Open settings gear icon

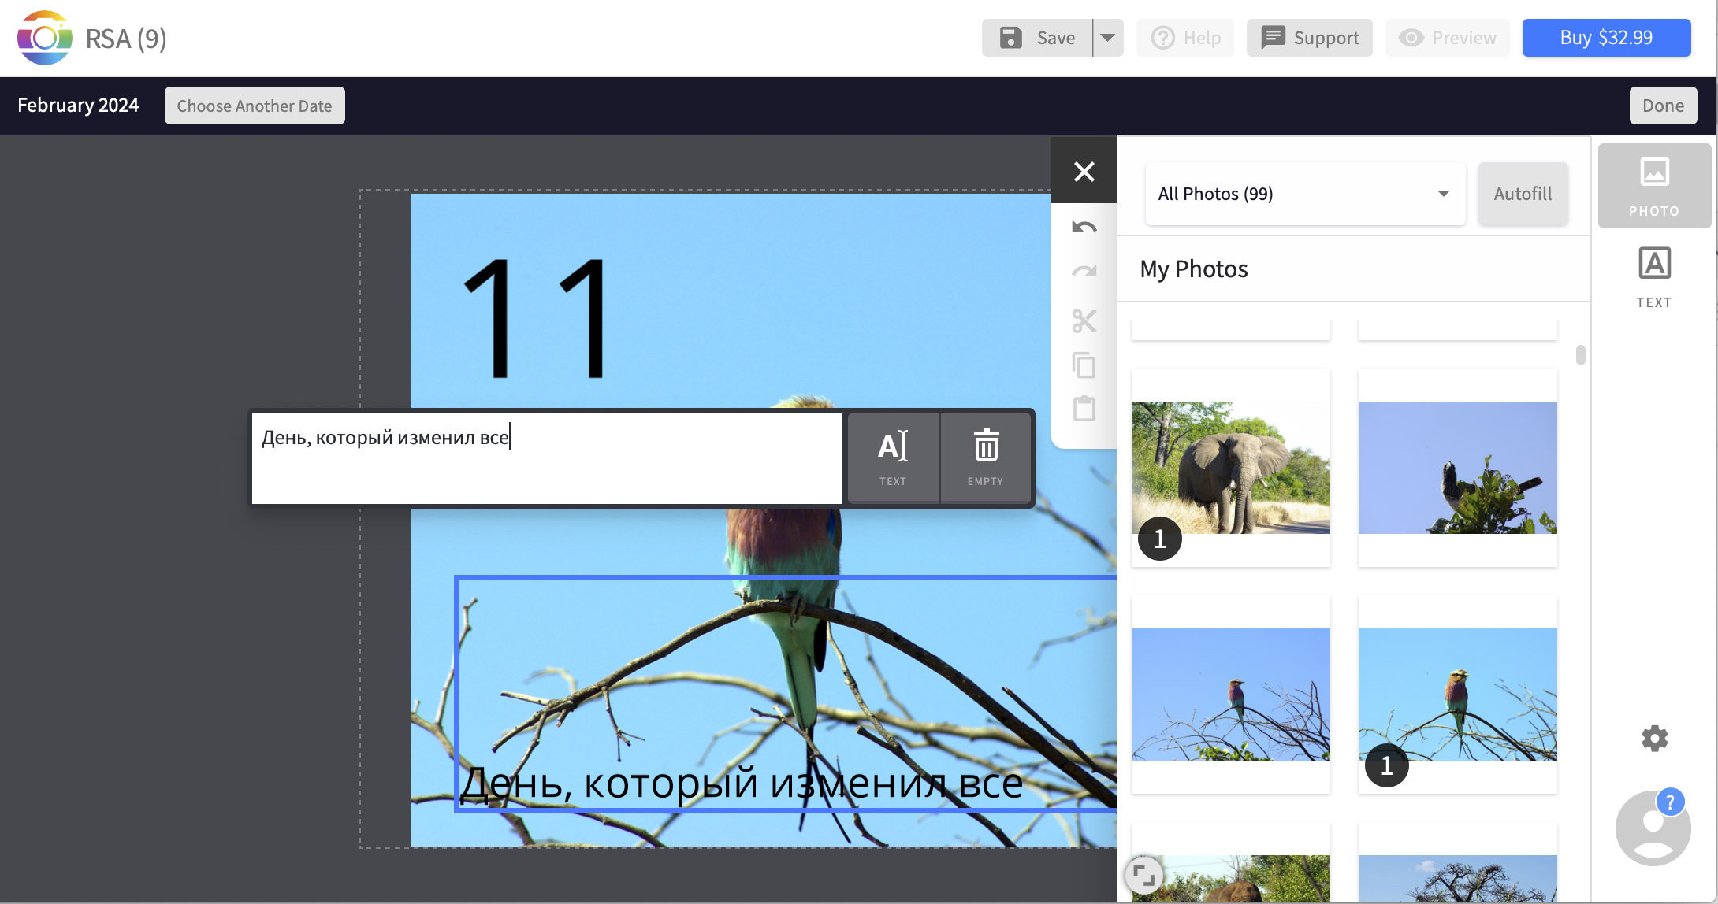point(1654,739)
